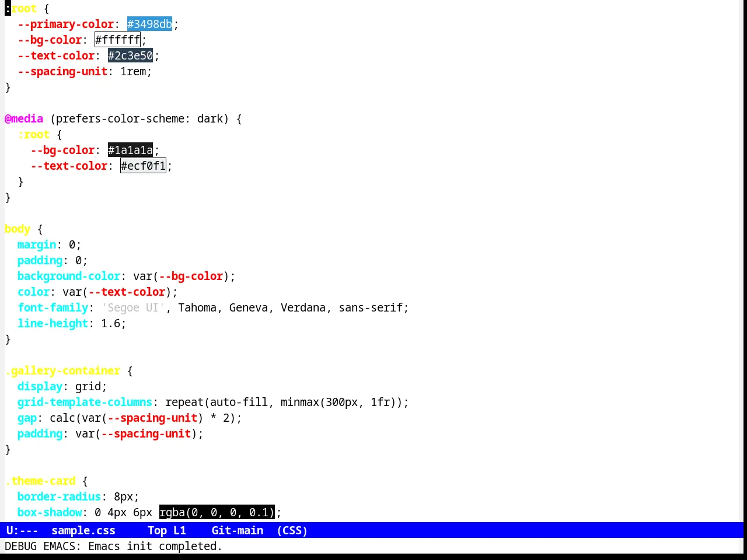
Task: Click the (CSS) major mode indicator
Action: coord(292,530)
